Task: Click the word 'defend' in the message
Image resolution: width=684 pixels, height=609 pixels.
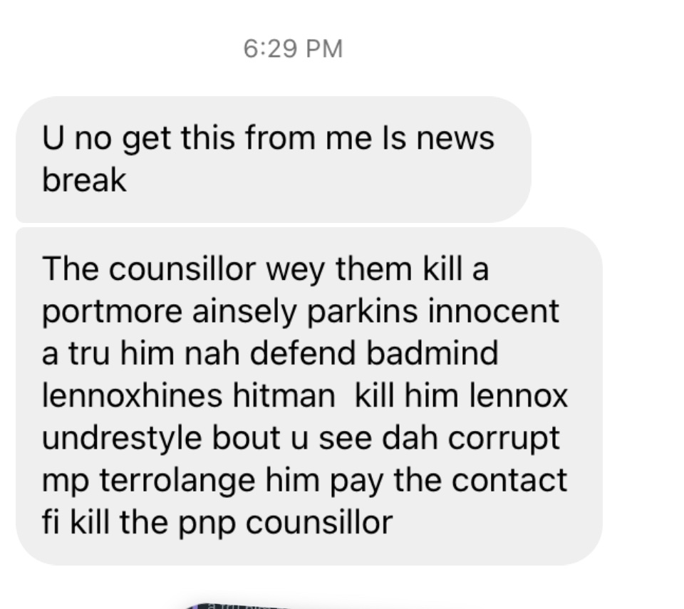Action: click(x=303, y=353)
